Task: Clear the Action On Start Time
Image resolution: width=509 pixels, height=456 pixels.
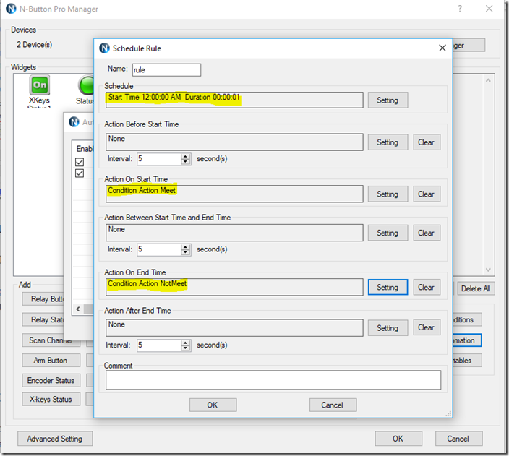Action: pos(427,194)
